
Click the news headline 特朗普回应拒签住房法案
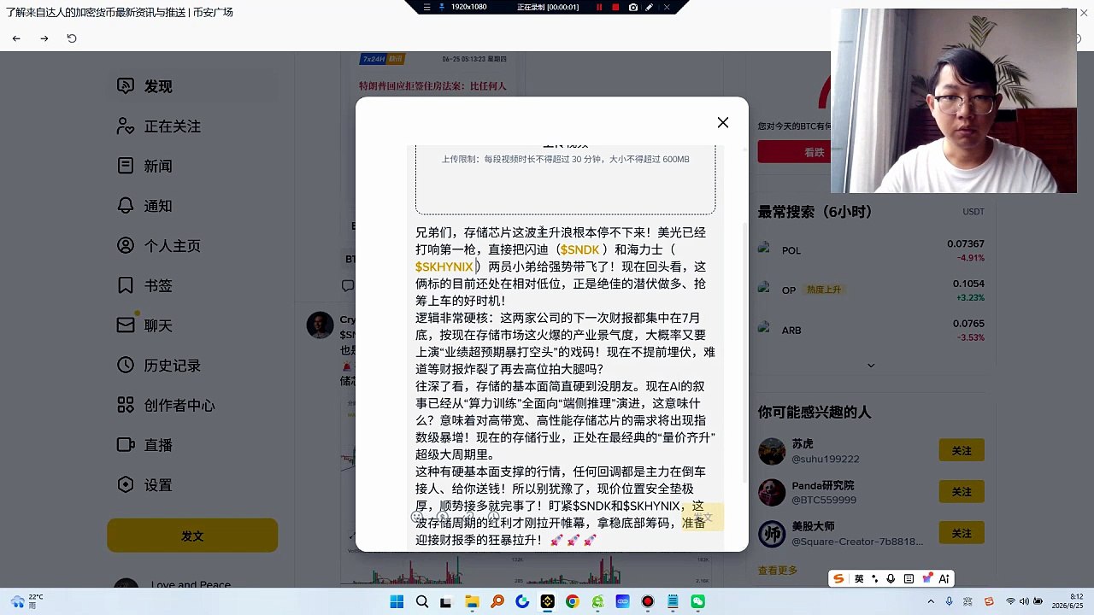432,86
